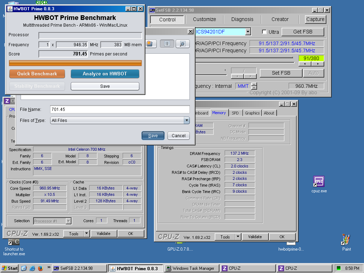Viewport: 364px width, 273px height.
Task: Open the Processor #1 selection dropdown
Action: click(68, 221)
